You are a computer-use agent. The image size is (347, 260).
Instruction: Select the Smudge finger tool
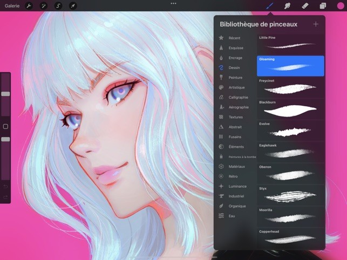287,6
